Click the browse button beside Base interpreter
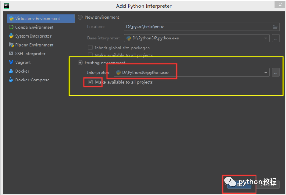Viewport: 286px width, 195px height. coord(276,38)
